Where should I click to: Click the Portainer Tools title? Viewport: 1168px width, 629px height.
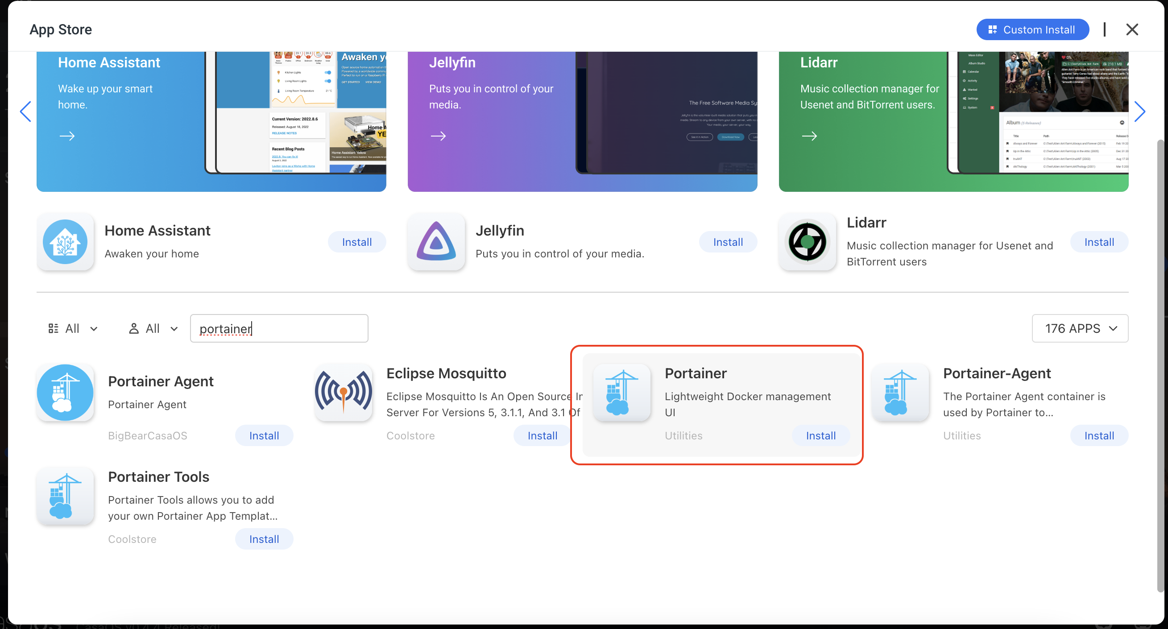(x=159, y=477)
